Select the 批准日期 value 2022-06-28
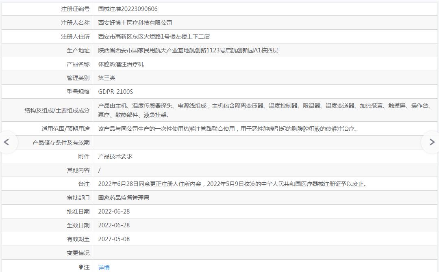 [x=114, y=212]
